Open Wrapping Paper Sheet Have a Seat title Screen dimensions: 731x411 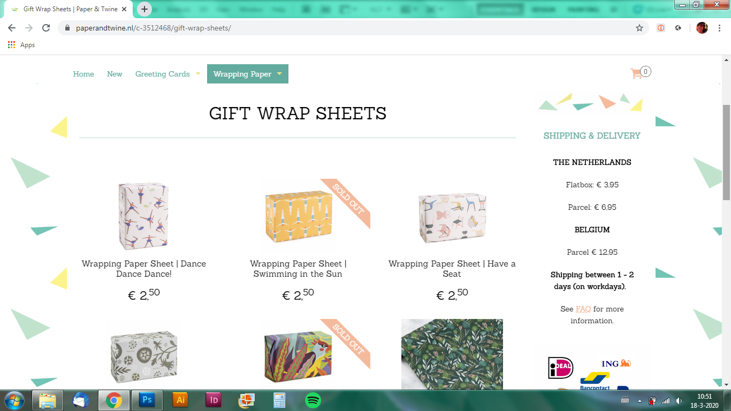[x=452, y=269]
